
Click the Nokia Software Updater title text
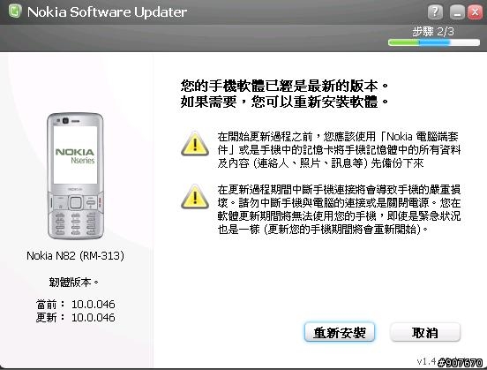point(107,12)
